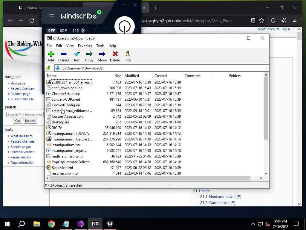Toggle the Windscribe power connect button
The height and width of the screenshot is (230, 306).
125,26
